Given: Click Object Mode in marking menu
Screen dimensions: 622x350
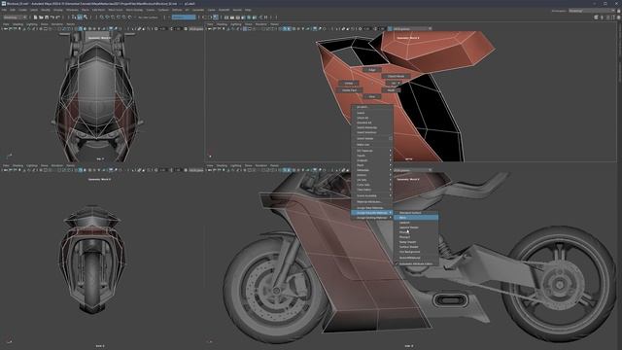Looking at the screenshot, I should 396,76.
